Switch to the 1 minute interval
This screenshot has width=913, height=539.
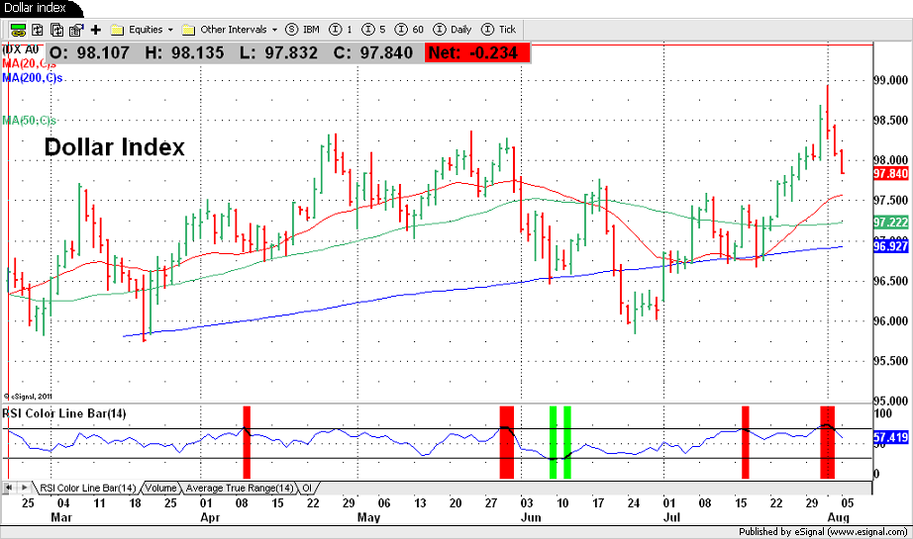(341, 30)
